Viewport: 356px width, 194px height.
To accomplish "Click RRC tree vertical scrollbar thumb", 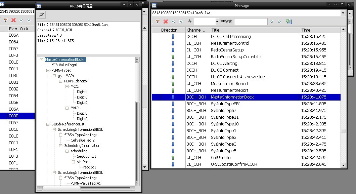I will 137,82.
